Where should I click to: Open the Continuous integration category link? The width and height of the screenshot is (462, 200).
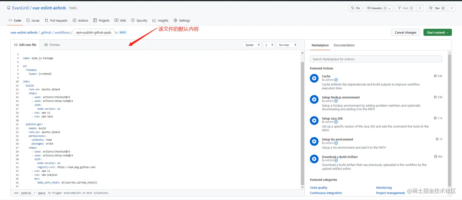pos(326,193)
